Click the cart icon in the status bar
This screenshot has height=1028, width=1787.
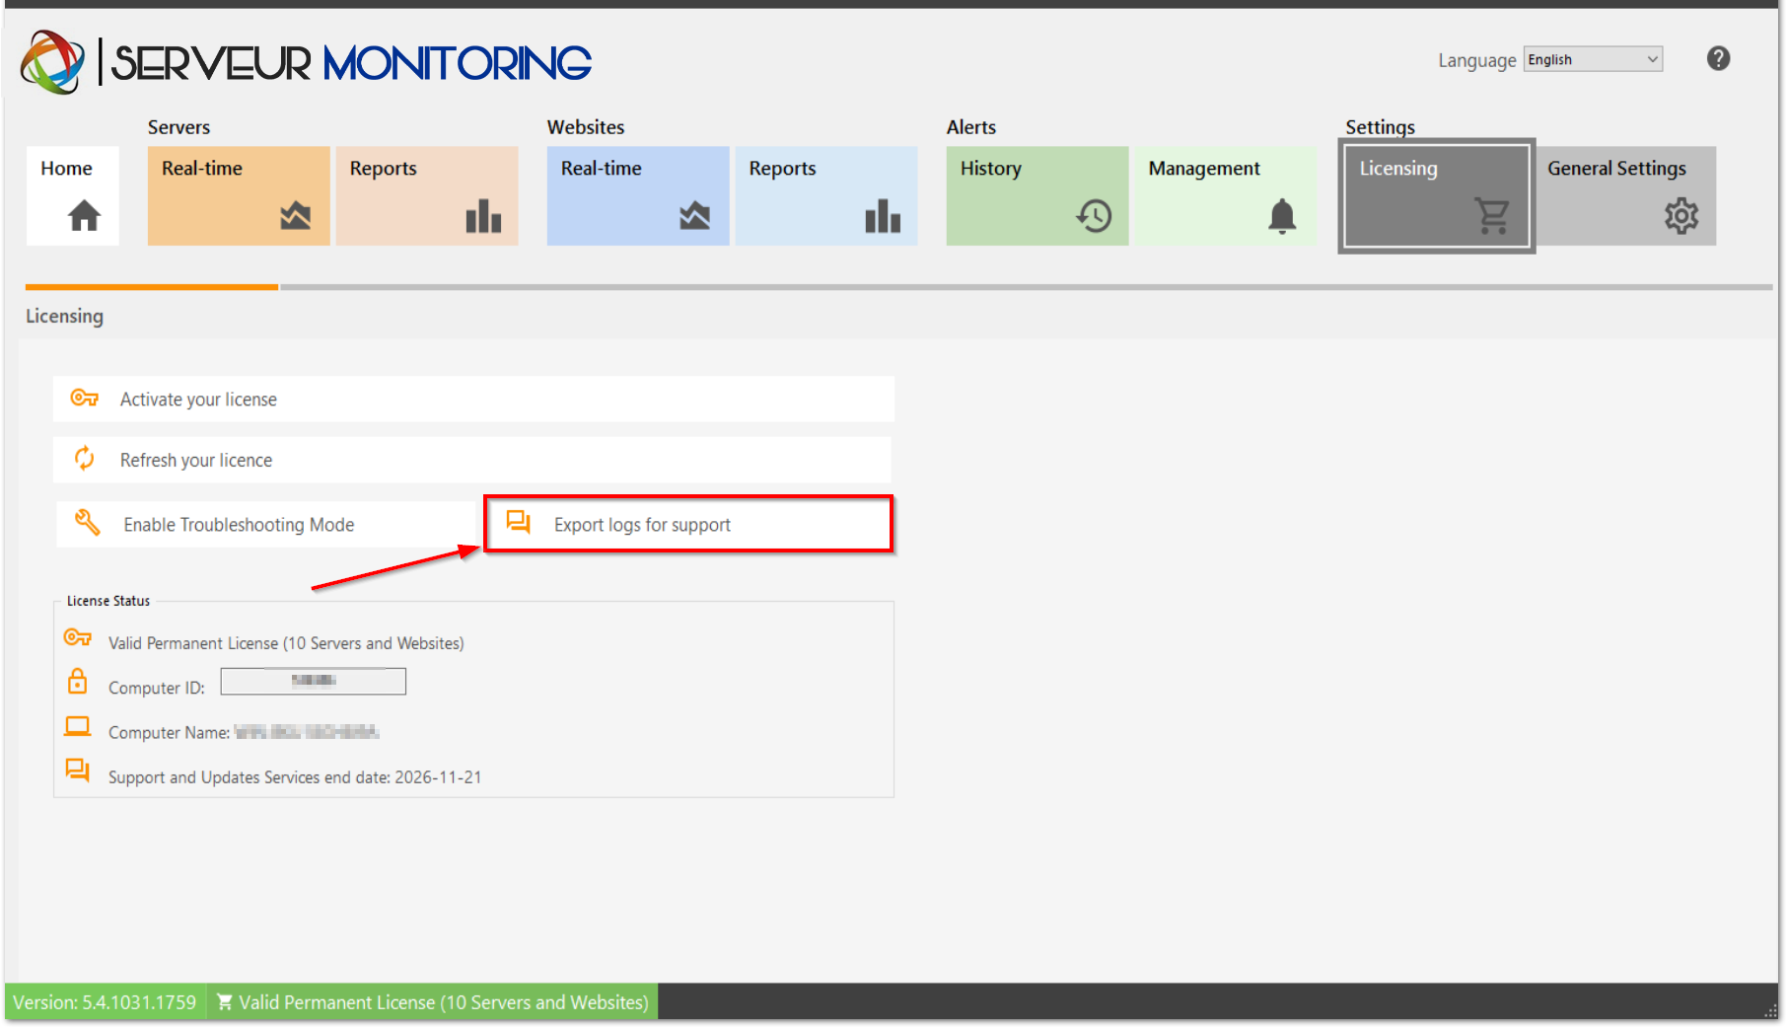tap(225, 1002)
